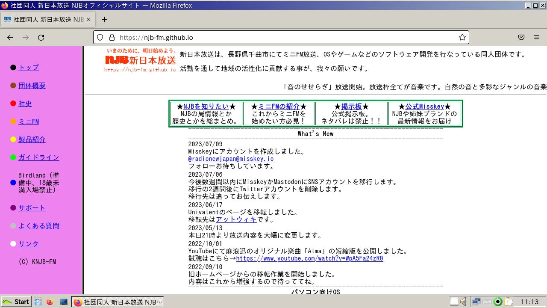Click the 11:13 taskbar clock
This screenshot has width=547, height=308.
(x=529, y=302)
